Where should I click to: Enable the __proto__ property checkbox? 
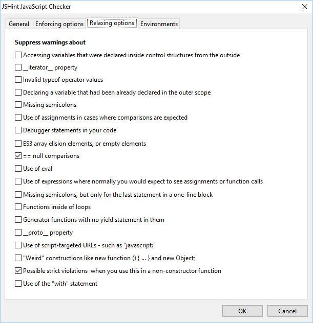[18, 233]
